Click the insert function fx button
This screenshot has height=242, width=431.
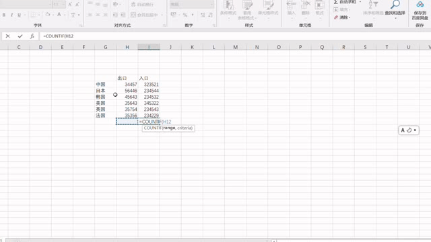pyautogui.click(x=32, y=36)
